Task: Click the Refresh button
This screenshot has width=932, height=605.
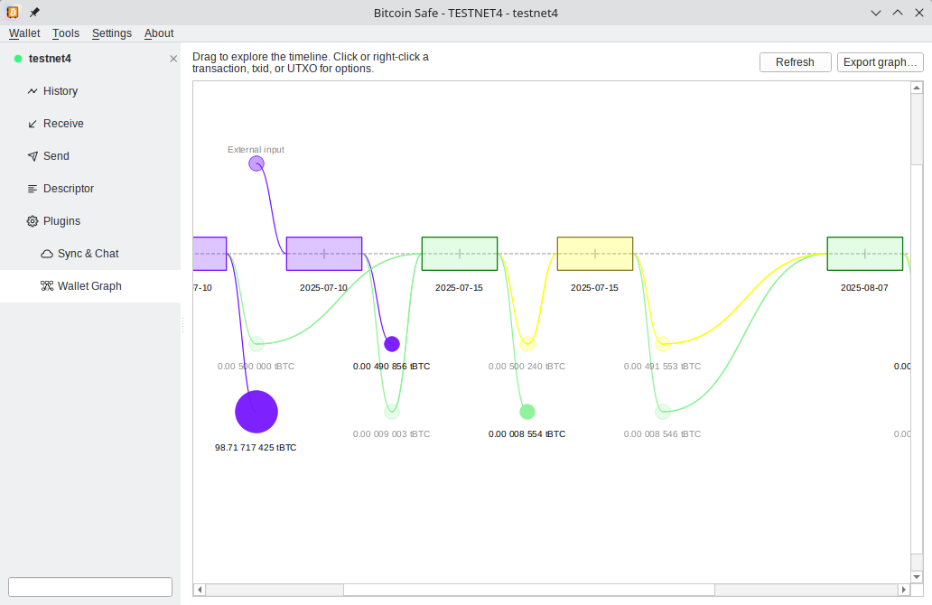Action: click(795, 61)
